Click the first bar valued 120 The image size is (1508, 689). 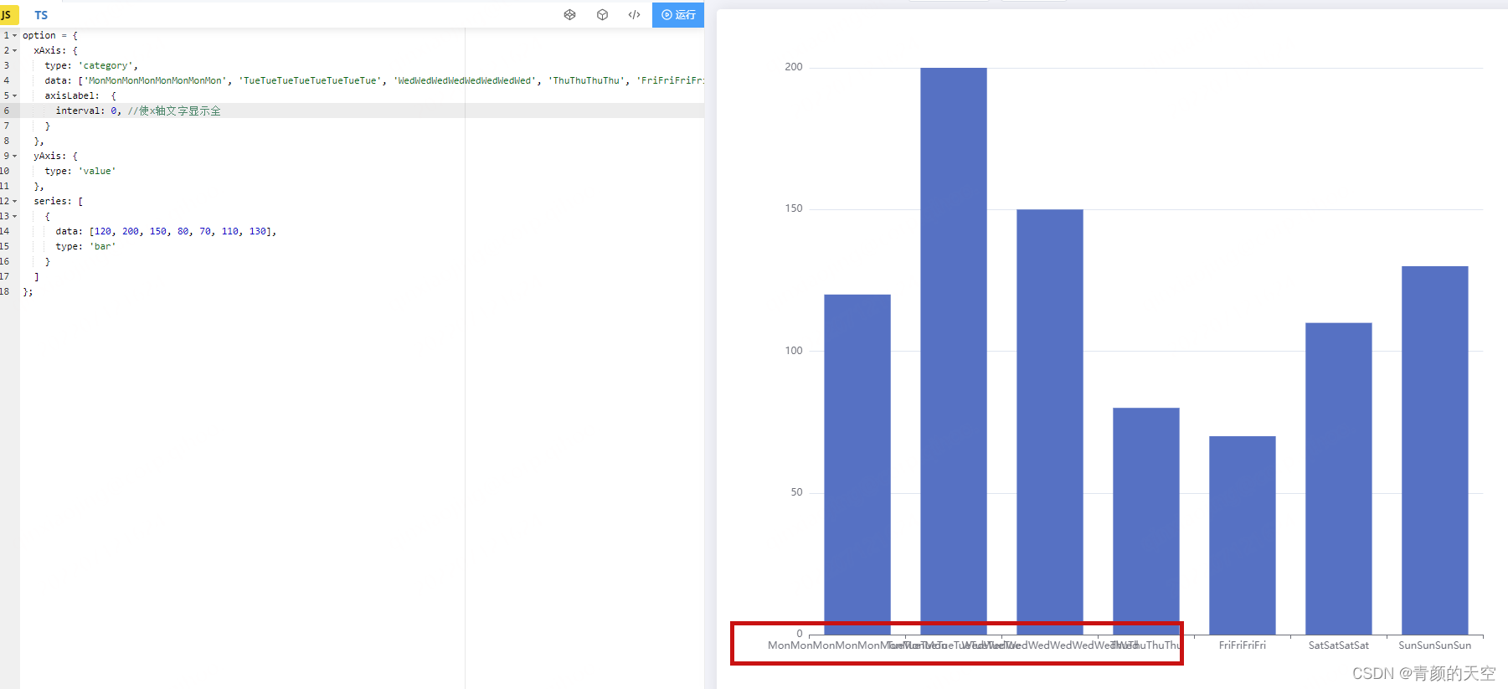[857, 465]
